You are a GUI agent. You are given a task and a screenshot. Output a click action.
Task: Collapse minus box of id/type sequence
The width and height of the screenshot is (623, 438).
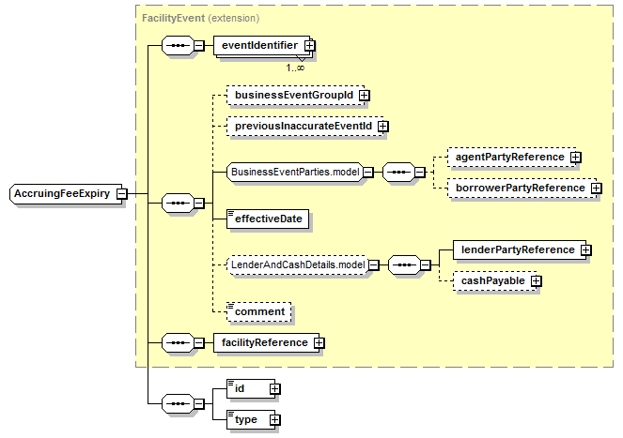coord(198,404)
